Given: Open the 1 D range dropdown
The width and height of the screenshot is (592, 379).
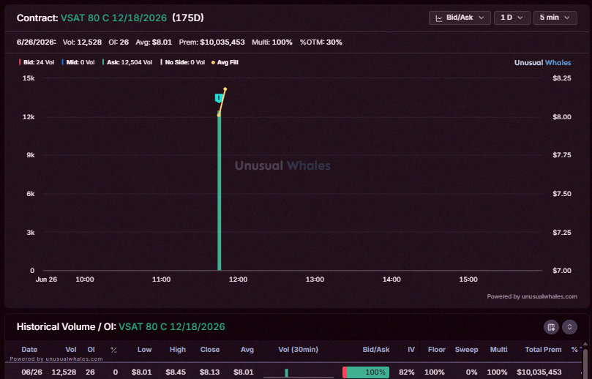Looking at the screenshot, I should click(x=512, y=18).
